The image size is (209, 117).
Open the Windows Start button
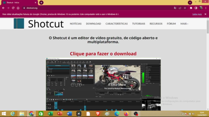(x=4, y=114)
